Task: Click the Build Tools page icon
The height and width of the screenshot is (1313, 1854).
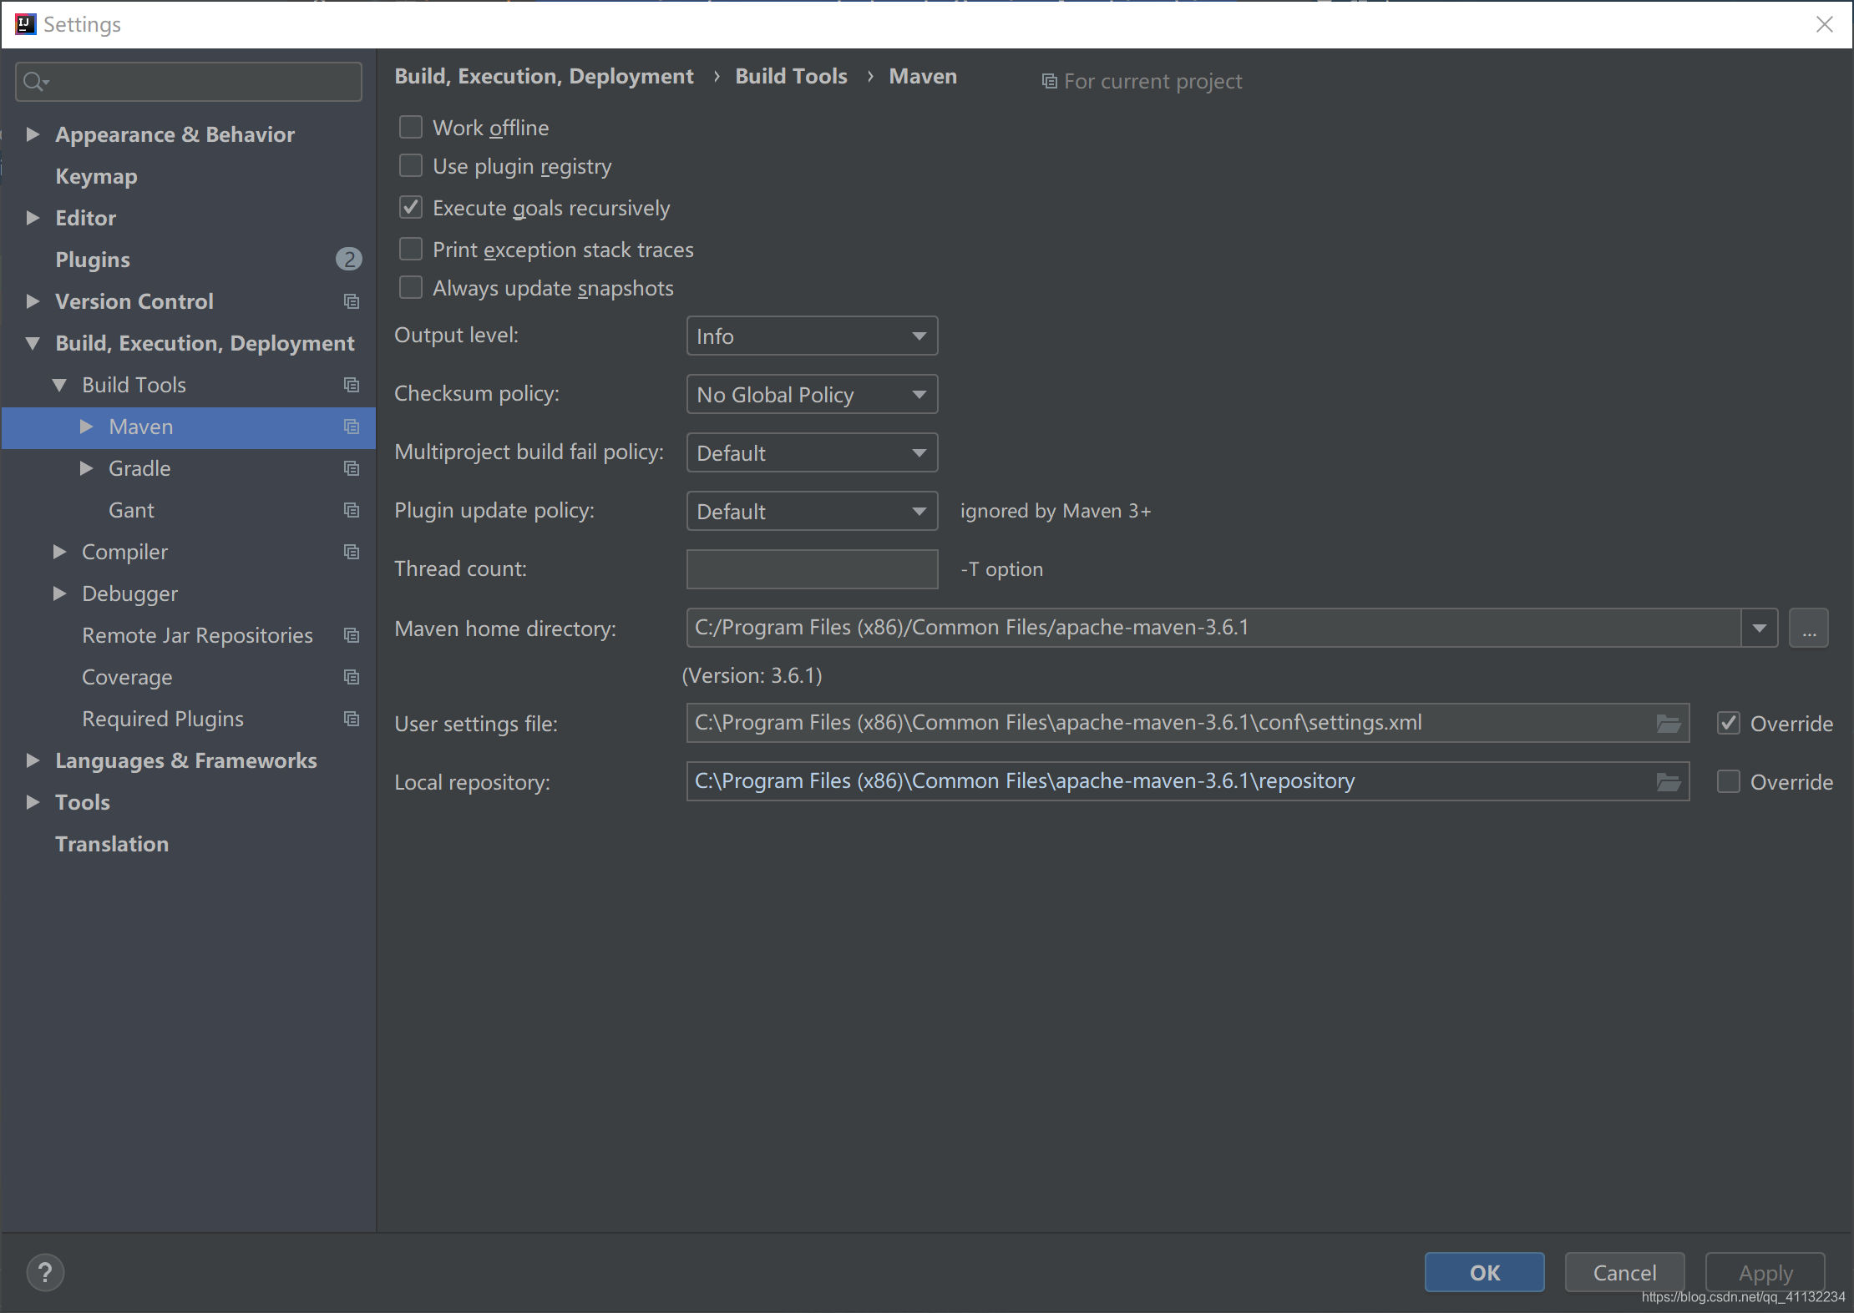Action: point(350,384)
